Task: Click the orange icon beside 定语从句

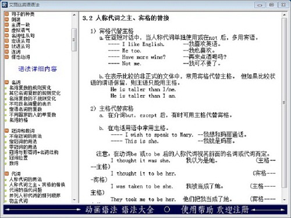Action: 7,41
